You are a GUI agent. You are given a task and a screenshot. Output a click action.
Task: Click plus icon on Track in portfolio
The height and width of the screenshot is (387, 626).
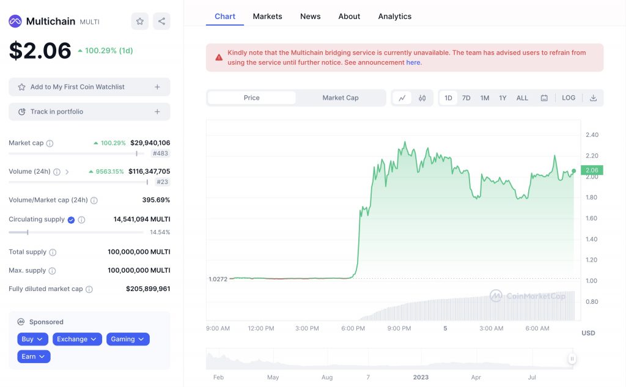tap(157, 112)
